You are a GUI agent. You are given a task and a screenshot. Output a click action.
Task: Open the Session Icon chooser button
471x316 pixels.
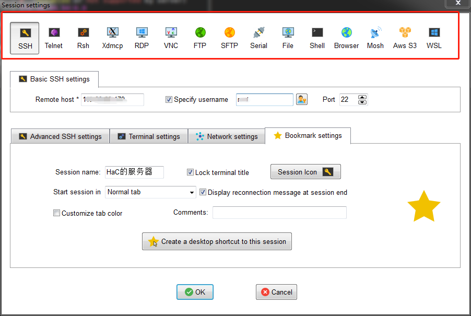point(305,171)
